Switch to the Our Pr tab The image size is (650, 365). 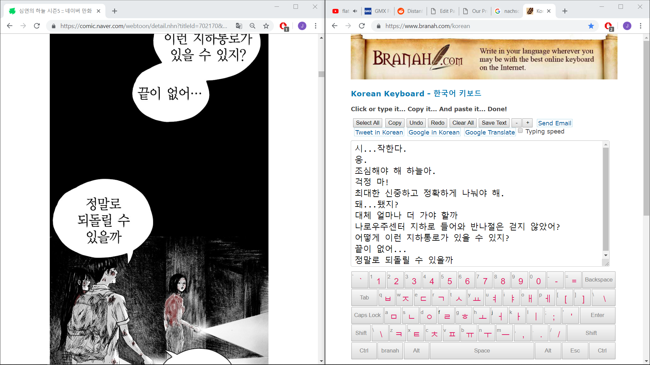(x=475, y=11)
